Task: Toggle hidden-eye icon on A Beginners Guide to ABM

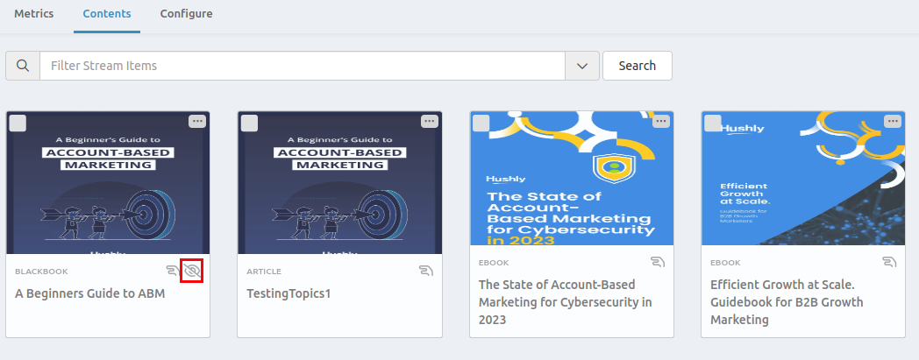Action: 192,271
